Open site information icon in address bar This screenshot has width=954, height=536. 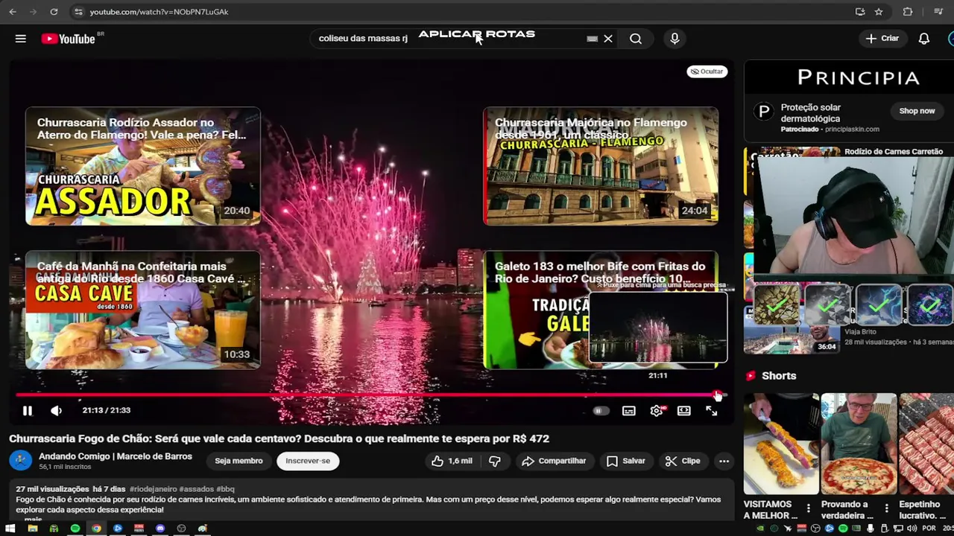point(78,12)
